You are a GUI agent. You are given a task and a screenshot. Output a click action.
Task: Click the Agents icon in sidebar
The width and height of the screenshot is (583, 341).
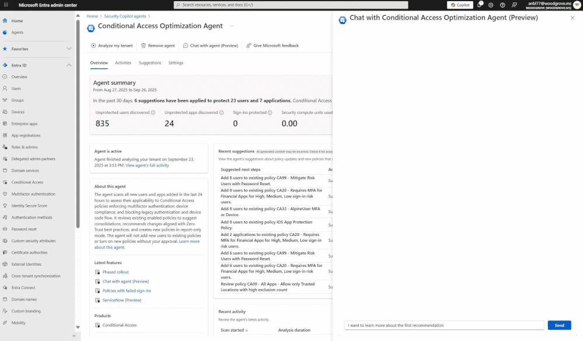(5, 32)
